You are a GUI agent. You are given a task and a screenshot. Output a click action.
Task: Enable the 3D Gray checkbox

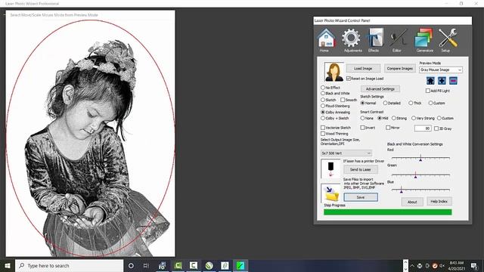(436, 128)
